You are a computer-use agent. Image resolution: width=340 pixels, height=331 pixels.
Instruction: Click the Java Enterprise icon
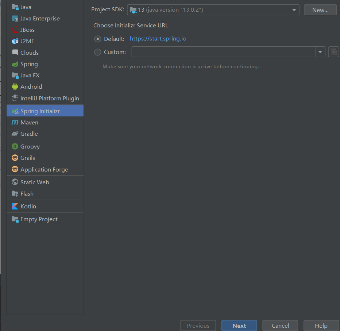(15, 19)
